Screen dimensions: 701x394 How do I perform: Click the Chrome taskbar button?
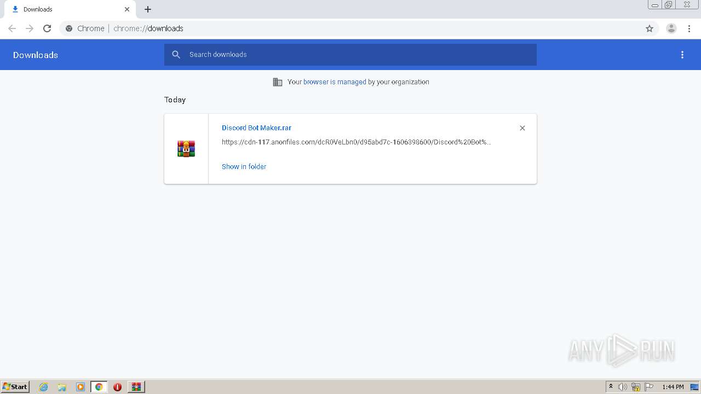(x=99, y=387)
